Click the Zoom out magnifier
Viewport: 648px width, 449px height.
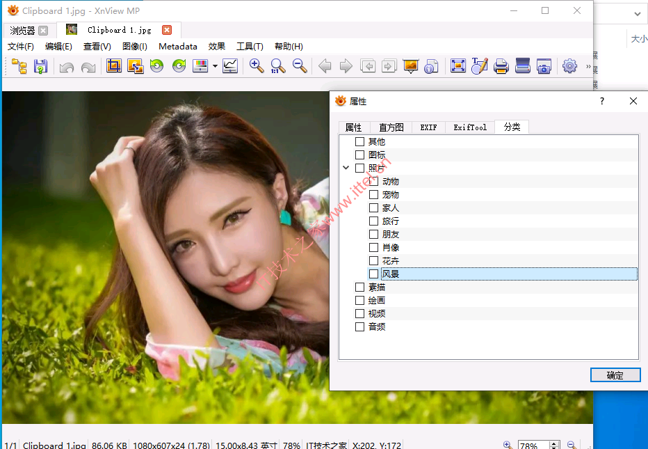pyautogui.click(x=300, y=66)
